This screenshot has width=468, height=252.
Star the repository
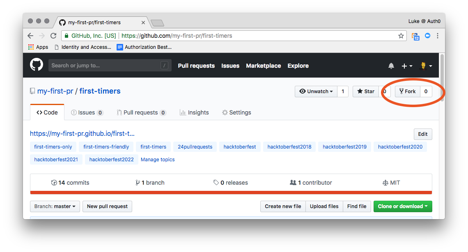pos(366,91)
